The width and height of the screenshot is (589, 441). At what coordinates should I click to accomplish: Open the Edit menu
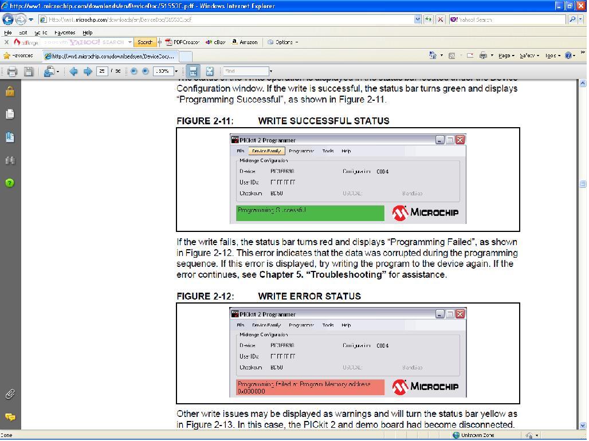tap(23, 33)
